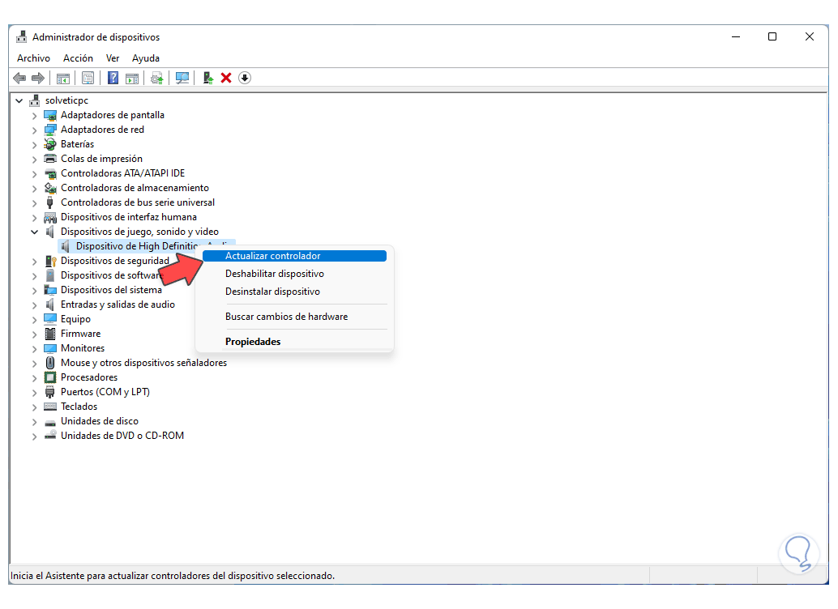Choose Buscar cambios de hardware
838x609 pixels.
(294, 317)
